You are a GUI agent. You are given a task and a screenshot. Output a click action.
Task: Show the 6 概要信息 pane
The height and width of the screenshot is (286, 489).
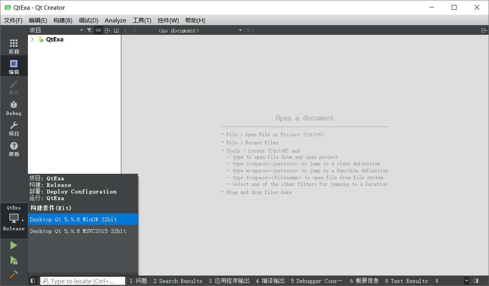click(364, 281)
